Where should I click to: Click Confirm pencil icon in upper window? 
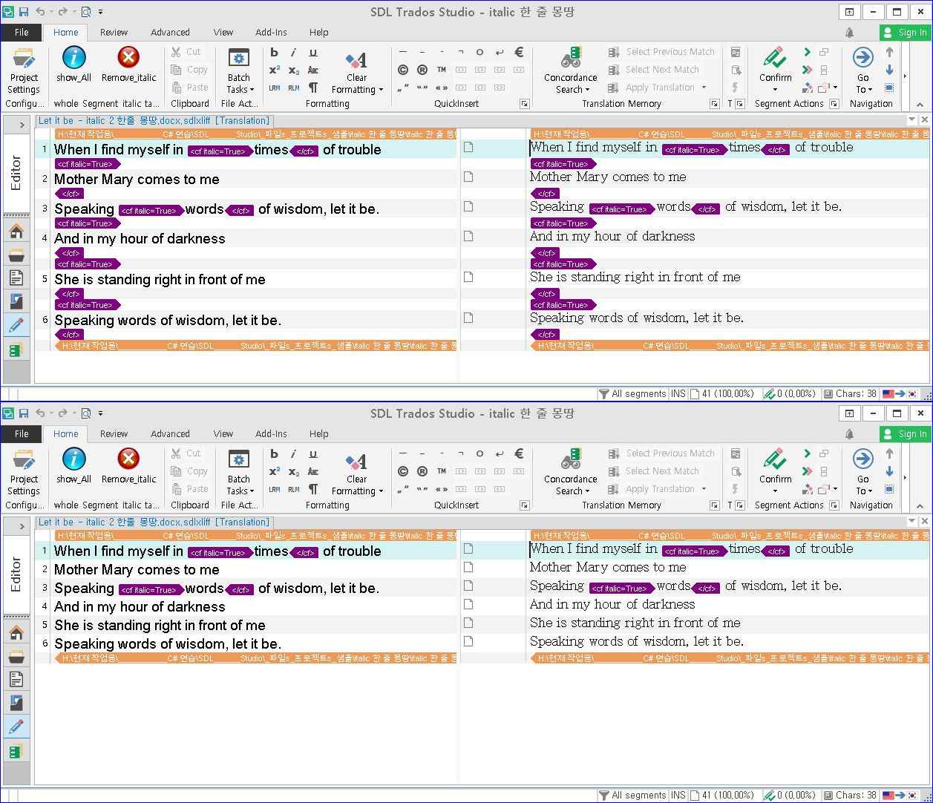tap(775, 58)
